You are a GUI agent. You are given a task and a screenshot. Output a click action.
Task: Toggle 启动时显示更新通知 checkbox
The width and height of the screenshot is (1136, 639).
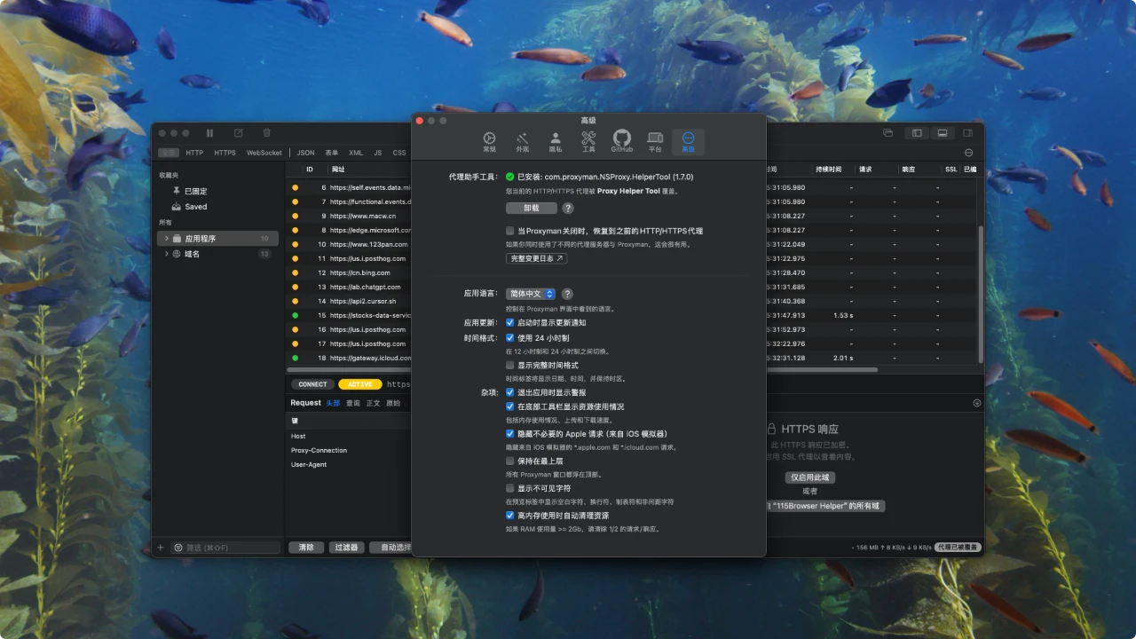click(x=510, y=323)
